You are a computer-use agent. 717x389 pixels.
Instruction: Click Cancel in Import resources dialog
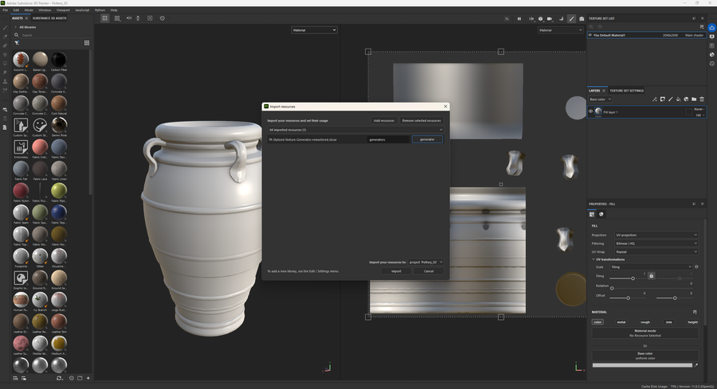click(x=429, y=271)
